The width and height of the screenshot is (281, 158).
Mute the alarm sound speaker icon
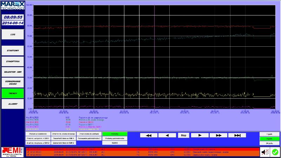coord(265,152)
